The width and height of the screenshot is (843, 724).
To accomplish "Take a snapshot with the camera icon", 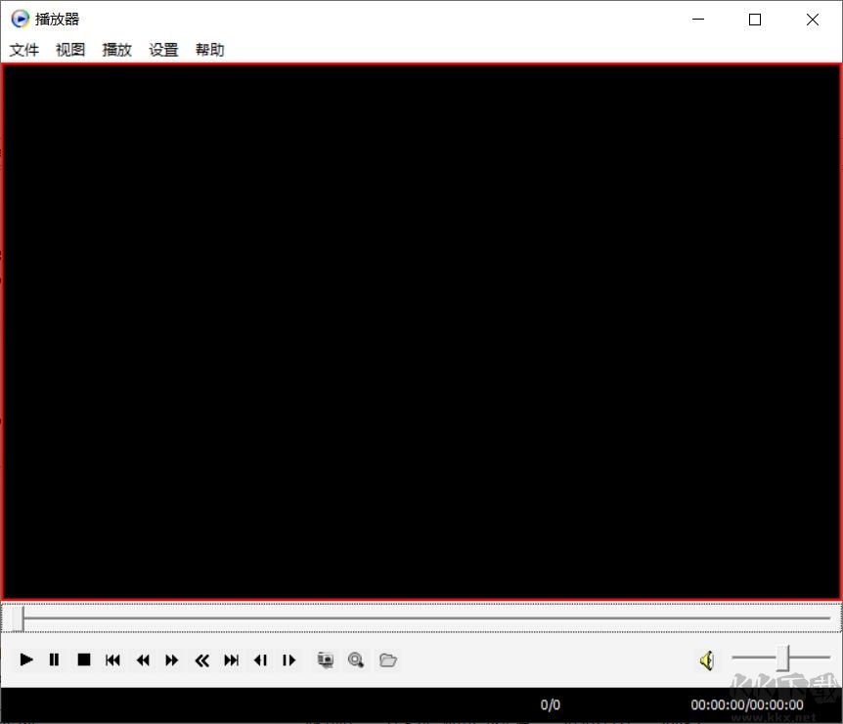I will (325, 660).
